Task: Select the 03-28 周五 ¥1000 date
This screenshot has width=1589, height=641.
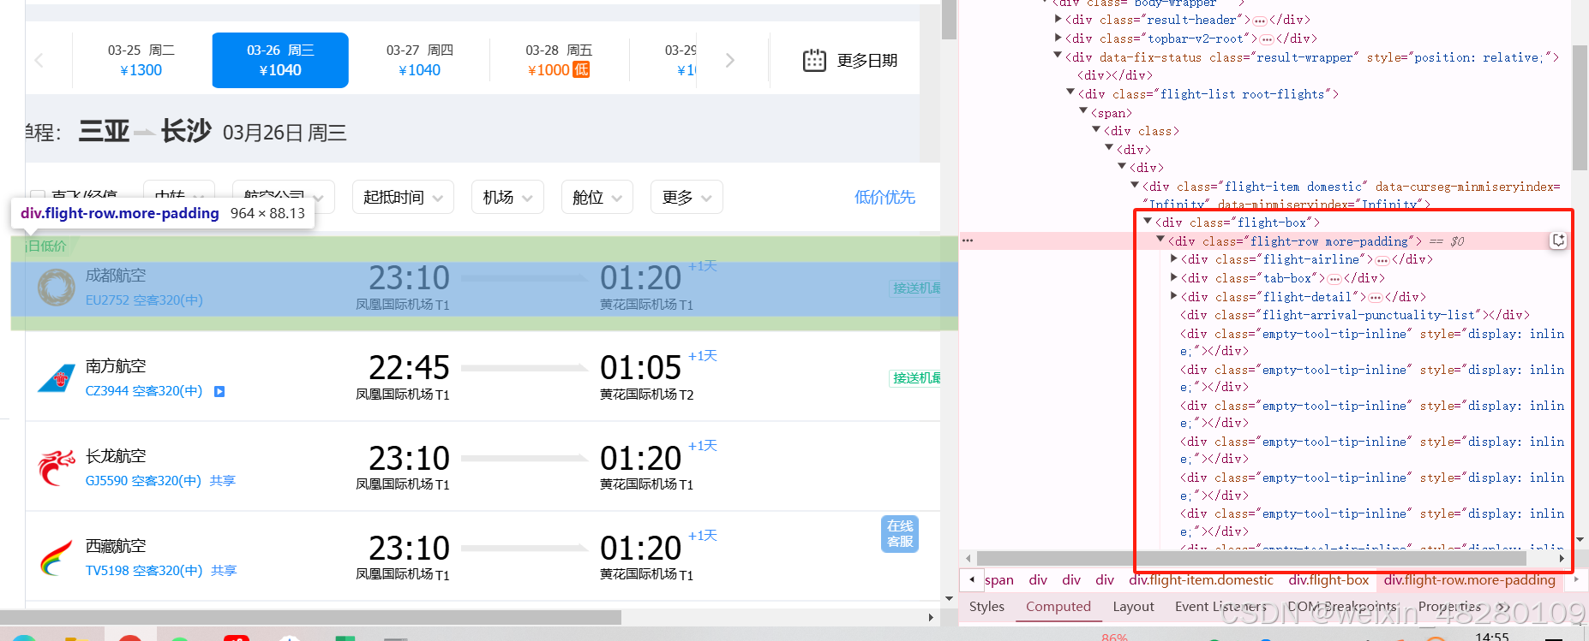Action: pyautogui.click(x=559, y=60)
